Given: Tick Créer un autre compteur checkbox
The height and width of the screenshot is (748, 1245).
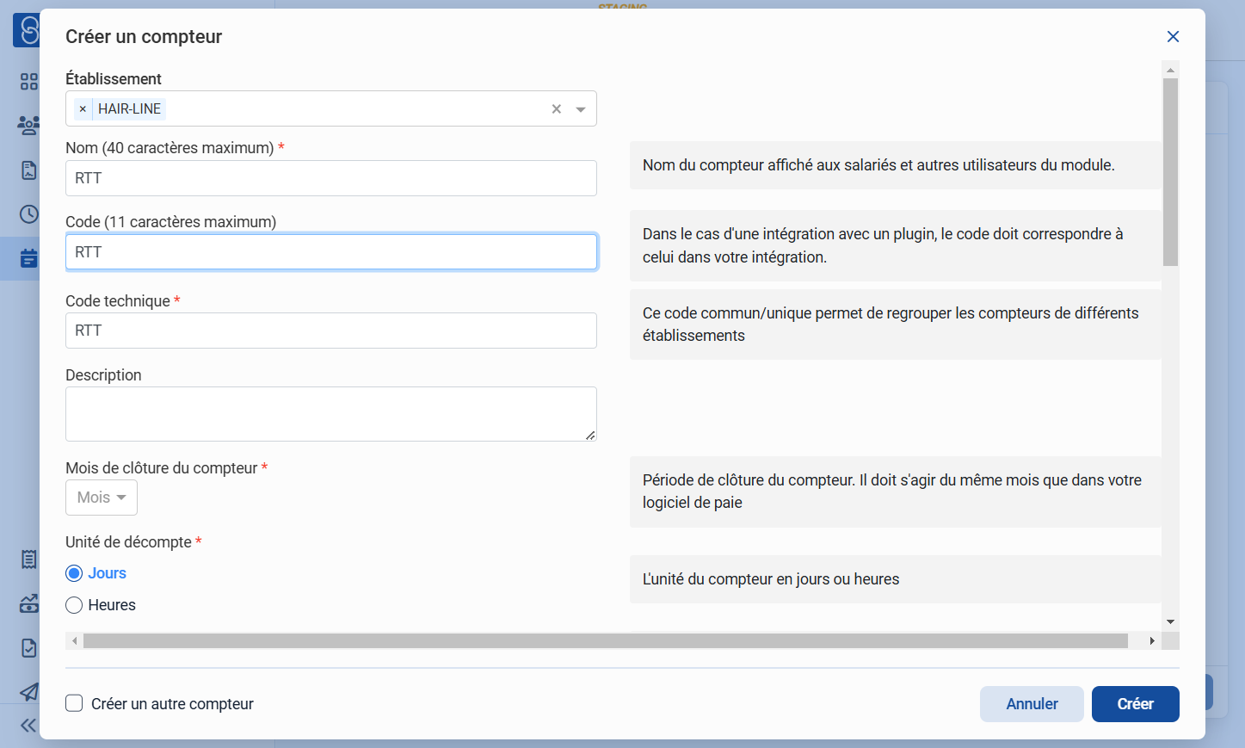Looking at the screenshot, I should pyautogui.click(x=75, y=703).
